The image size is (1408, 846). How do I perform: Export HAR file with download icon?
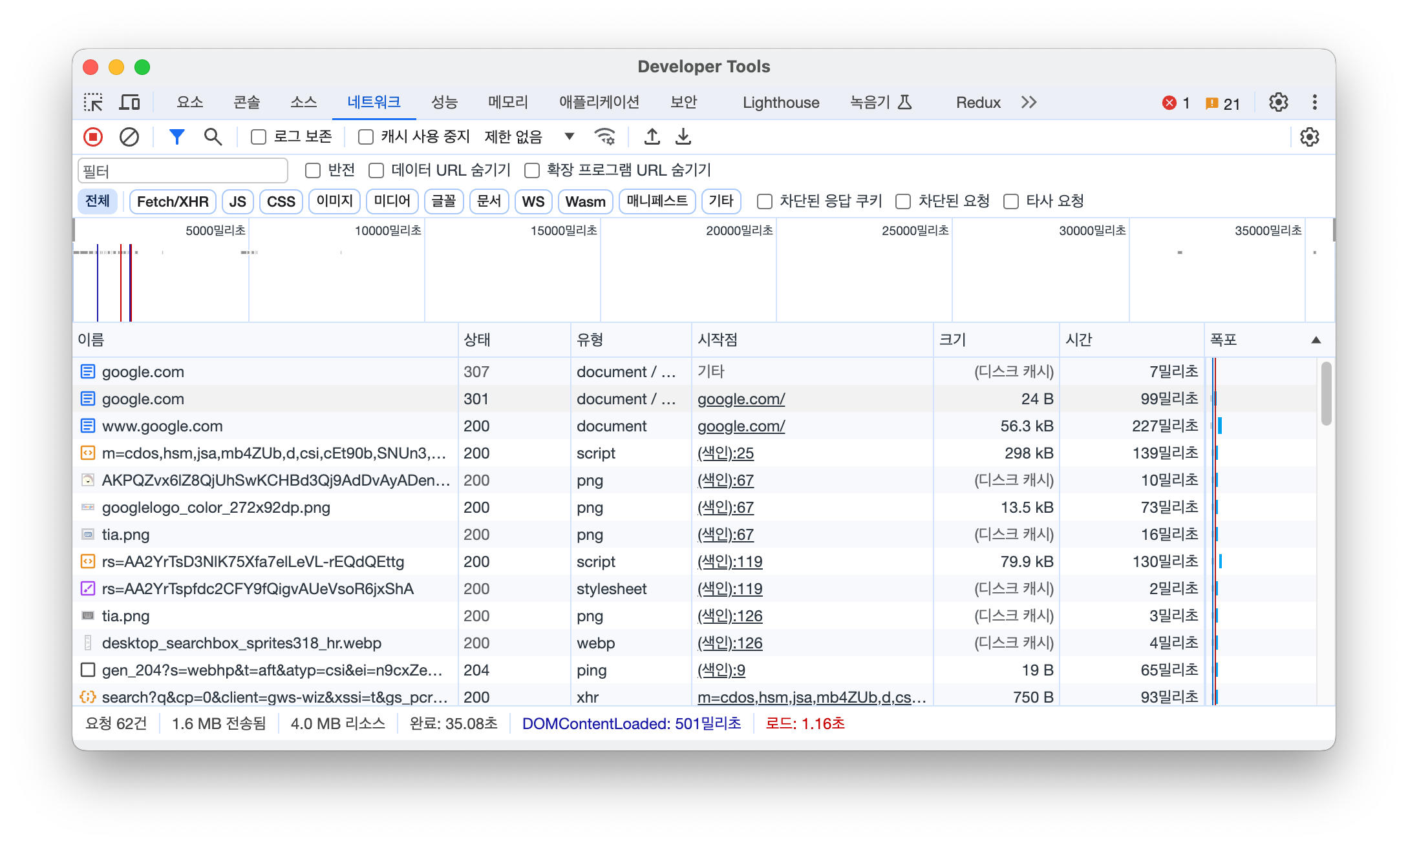pos(683,137)
